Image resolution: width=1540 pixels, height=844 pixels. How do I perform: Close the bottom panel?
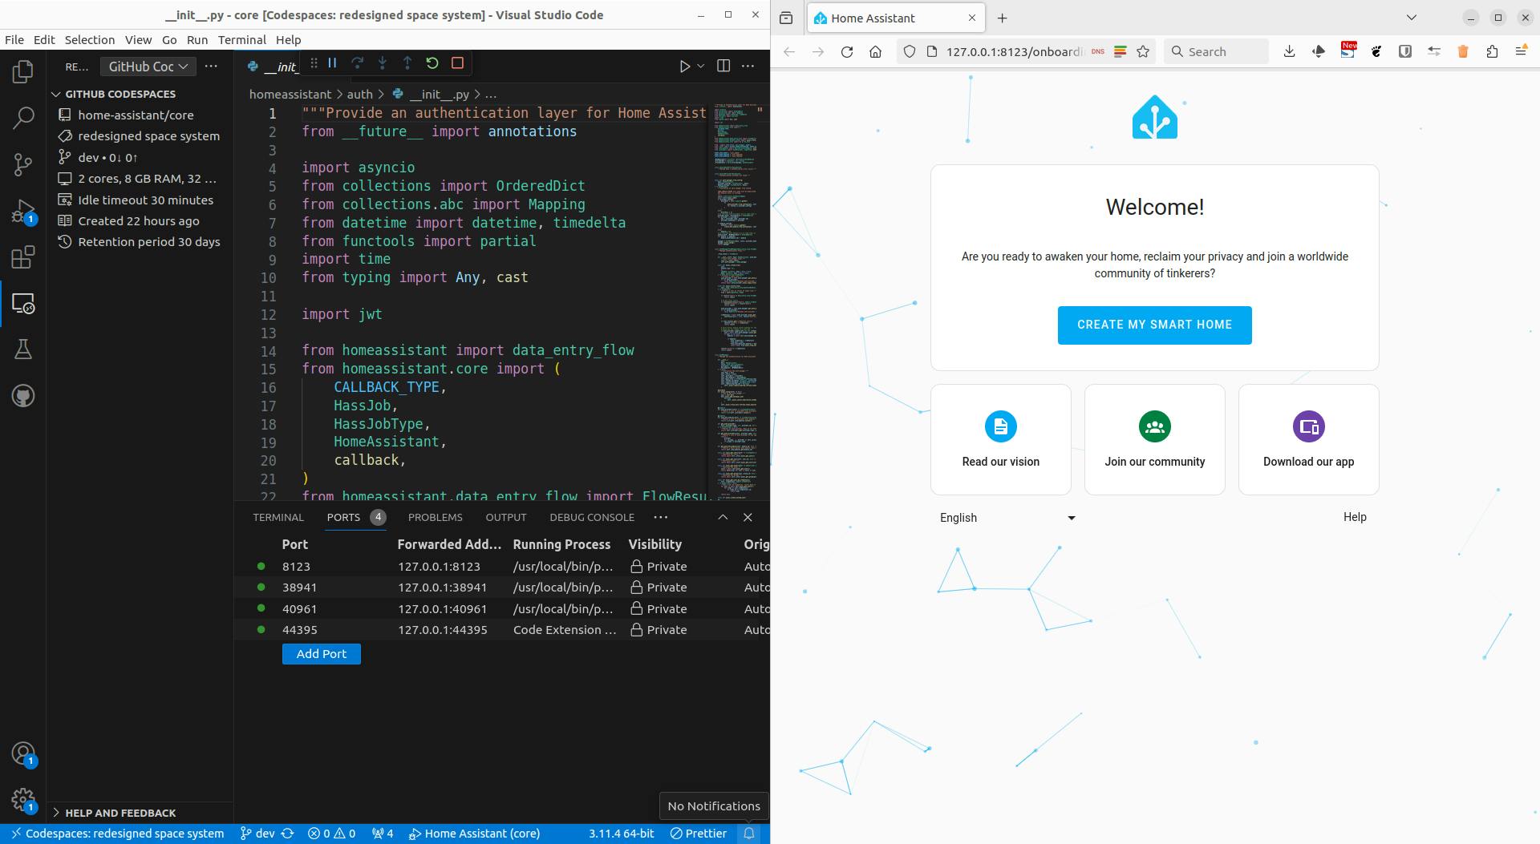coord(748,517)
